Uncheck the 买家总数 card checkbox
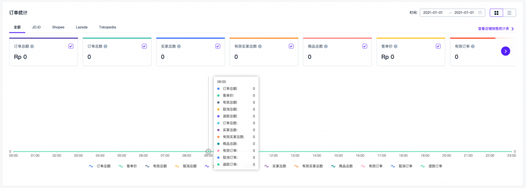The height and width of the screenshot is (188, 526). 218,46
